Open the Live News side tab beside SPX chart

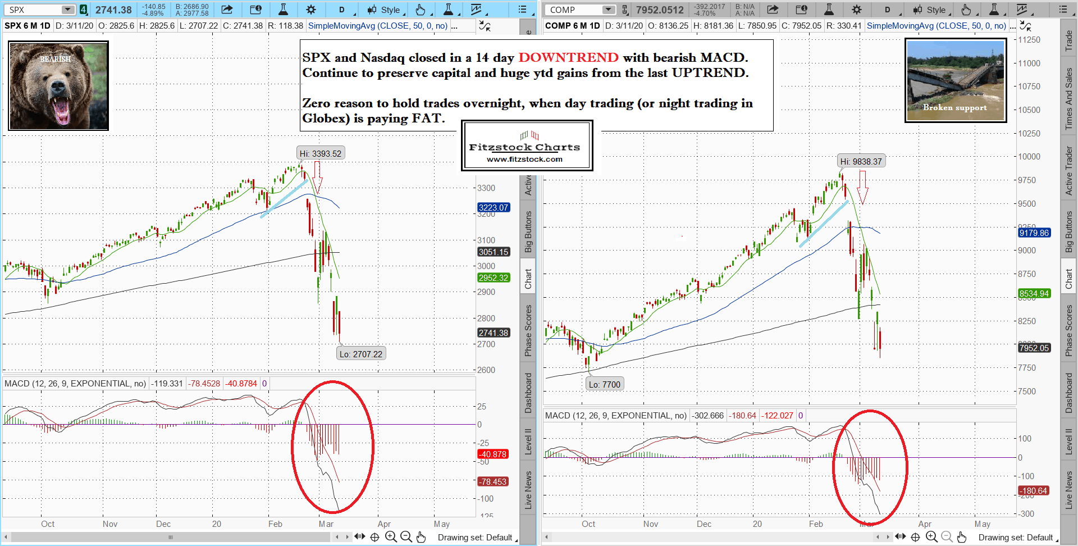click(528, 490)
